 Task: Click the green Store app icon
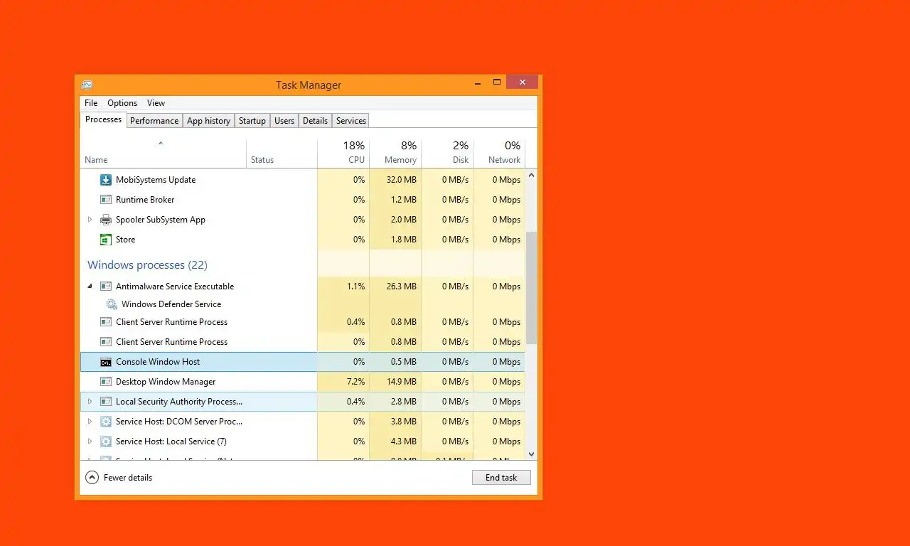[106, 240]
